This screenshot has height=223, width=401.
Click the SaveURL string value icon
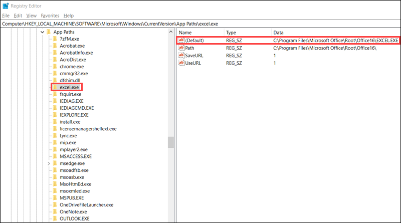coord(181,56)
